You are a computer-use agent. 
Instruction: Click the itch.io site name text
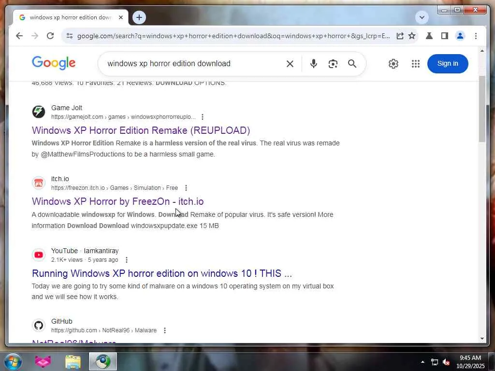click(x=60, y=179)
